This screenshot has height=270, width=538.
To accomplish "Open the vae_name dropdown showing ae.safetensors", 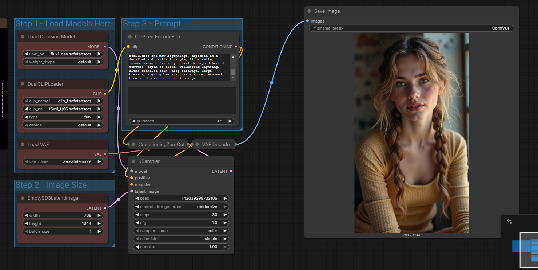I will point(63,161).
